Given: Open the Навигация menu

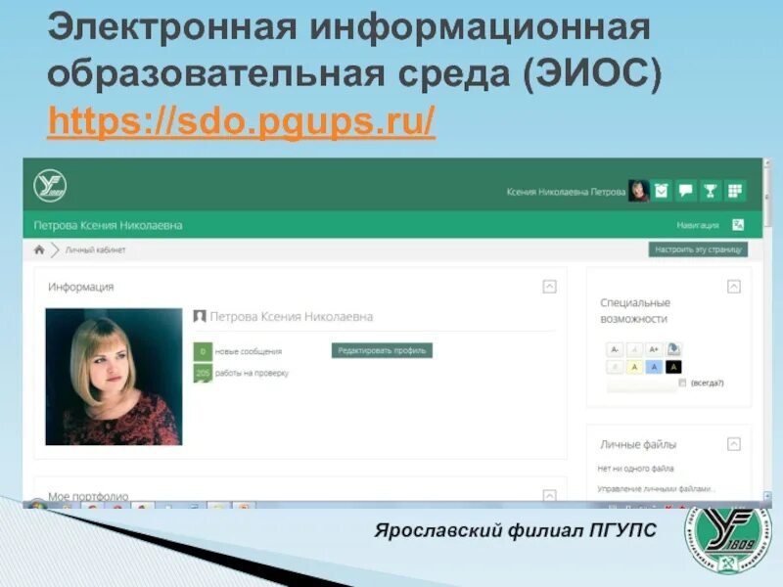Looking at the screenshot, I should 698,225.
